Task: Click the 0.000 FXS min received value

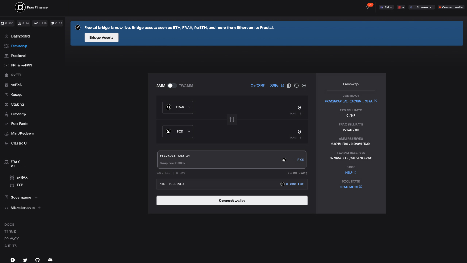Action: click(295, 184)
